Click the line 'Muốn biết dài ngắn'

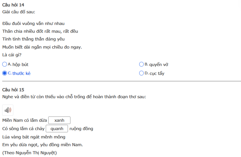[x=42, y=47]
